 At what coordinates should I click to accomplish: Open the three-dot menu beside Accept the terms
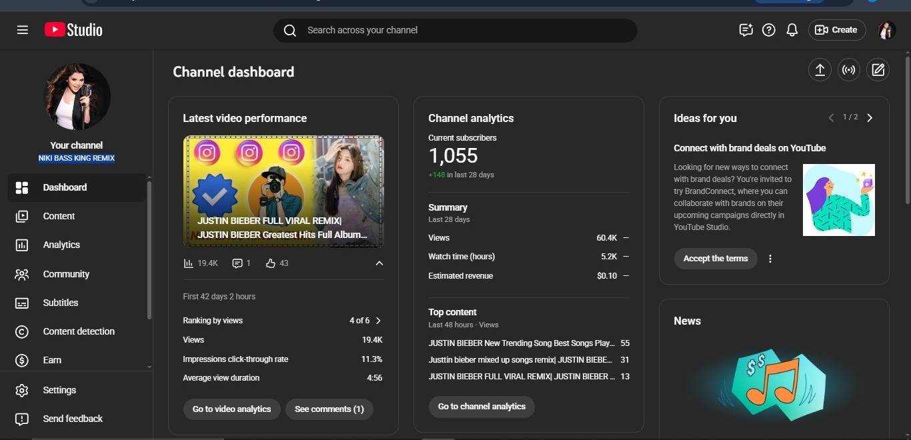coord(770,259)
